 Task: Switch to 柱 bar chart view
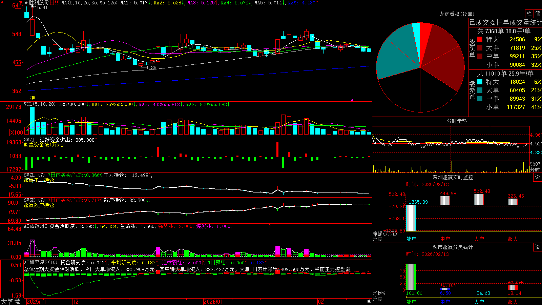(529, 14)
